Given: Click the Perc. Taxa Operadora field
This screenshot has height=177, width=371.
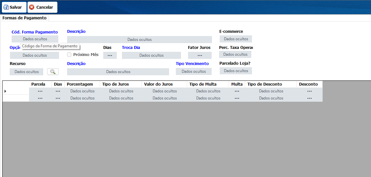Looking at the screenshot, I should tap(235, 54).
